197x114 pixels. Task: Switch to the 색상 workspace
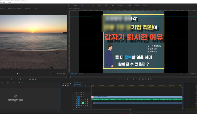tap(87, 5)
